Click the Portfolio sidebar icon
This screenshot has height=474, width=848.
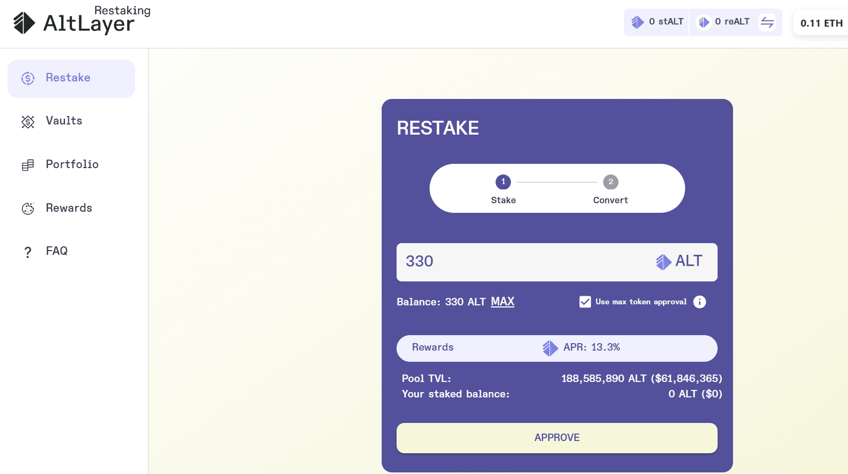pyautogui.click(x=28, y=165)
